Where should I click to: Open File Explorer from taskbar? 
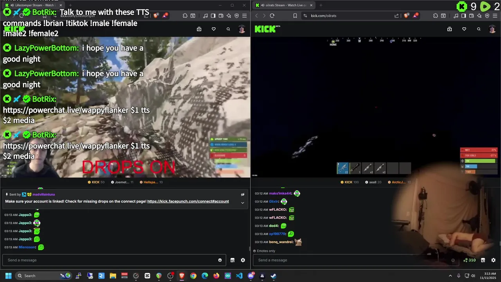(x=113, y=276)
